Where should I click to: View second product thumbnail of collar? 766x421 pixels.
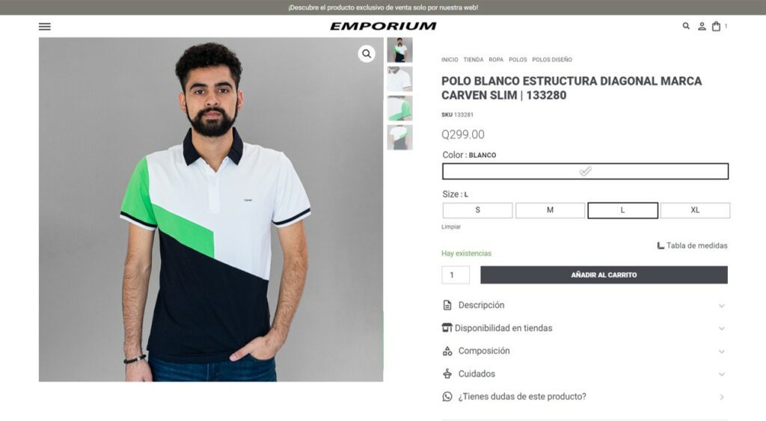click(x=399, y=79)
